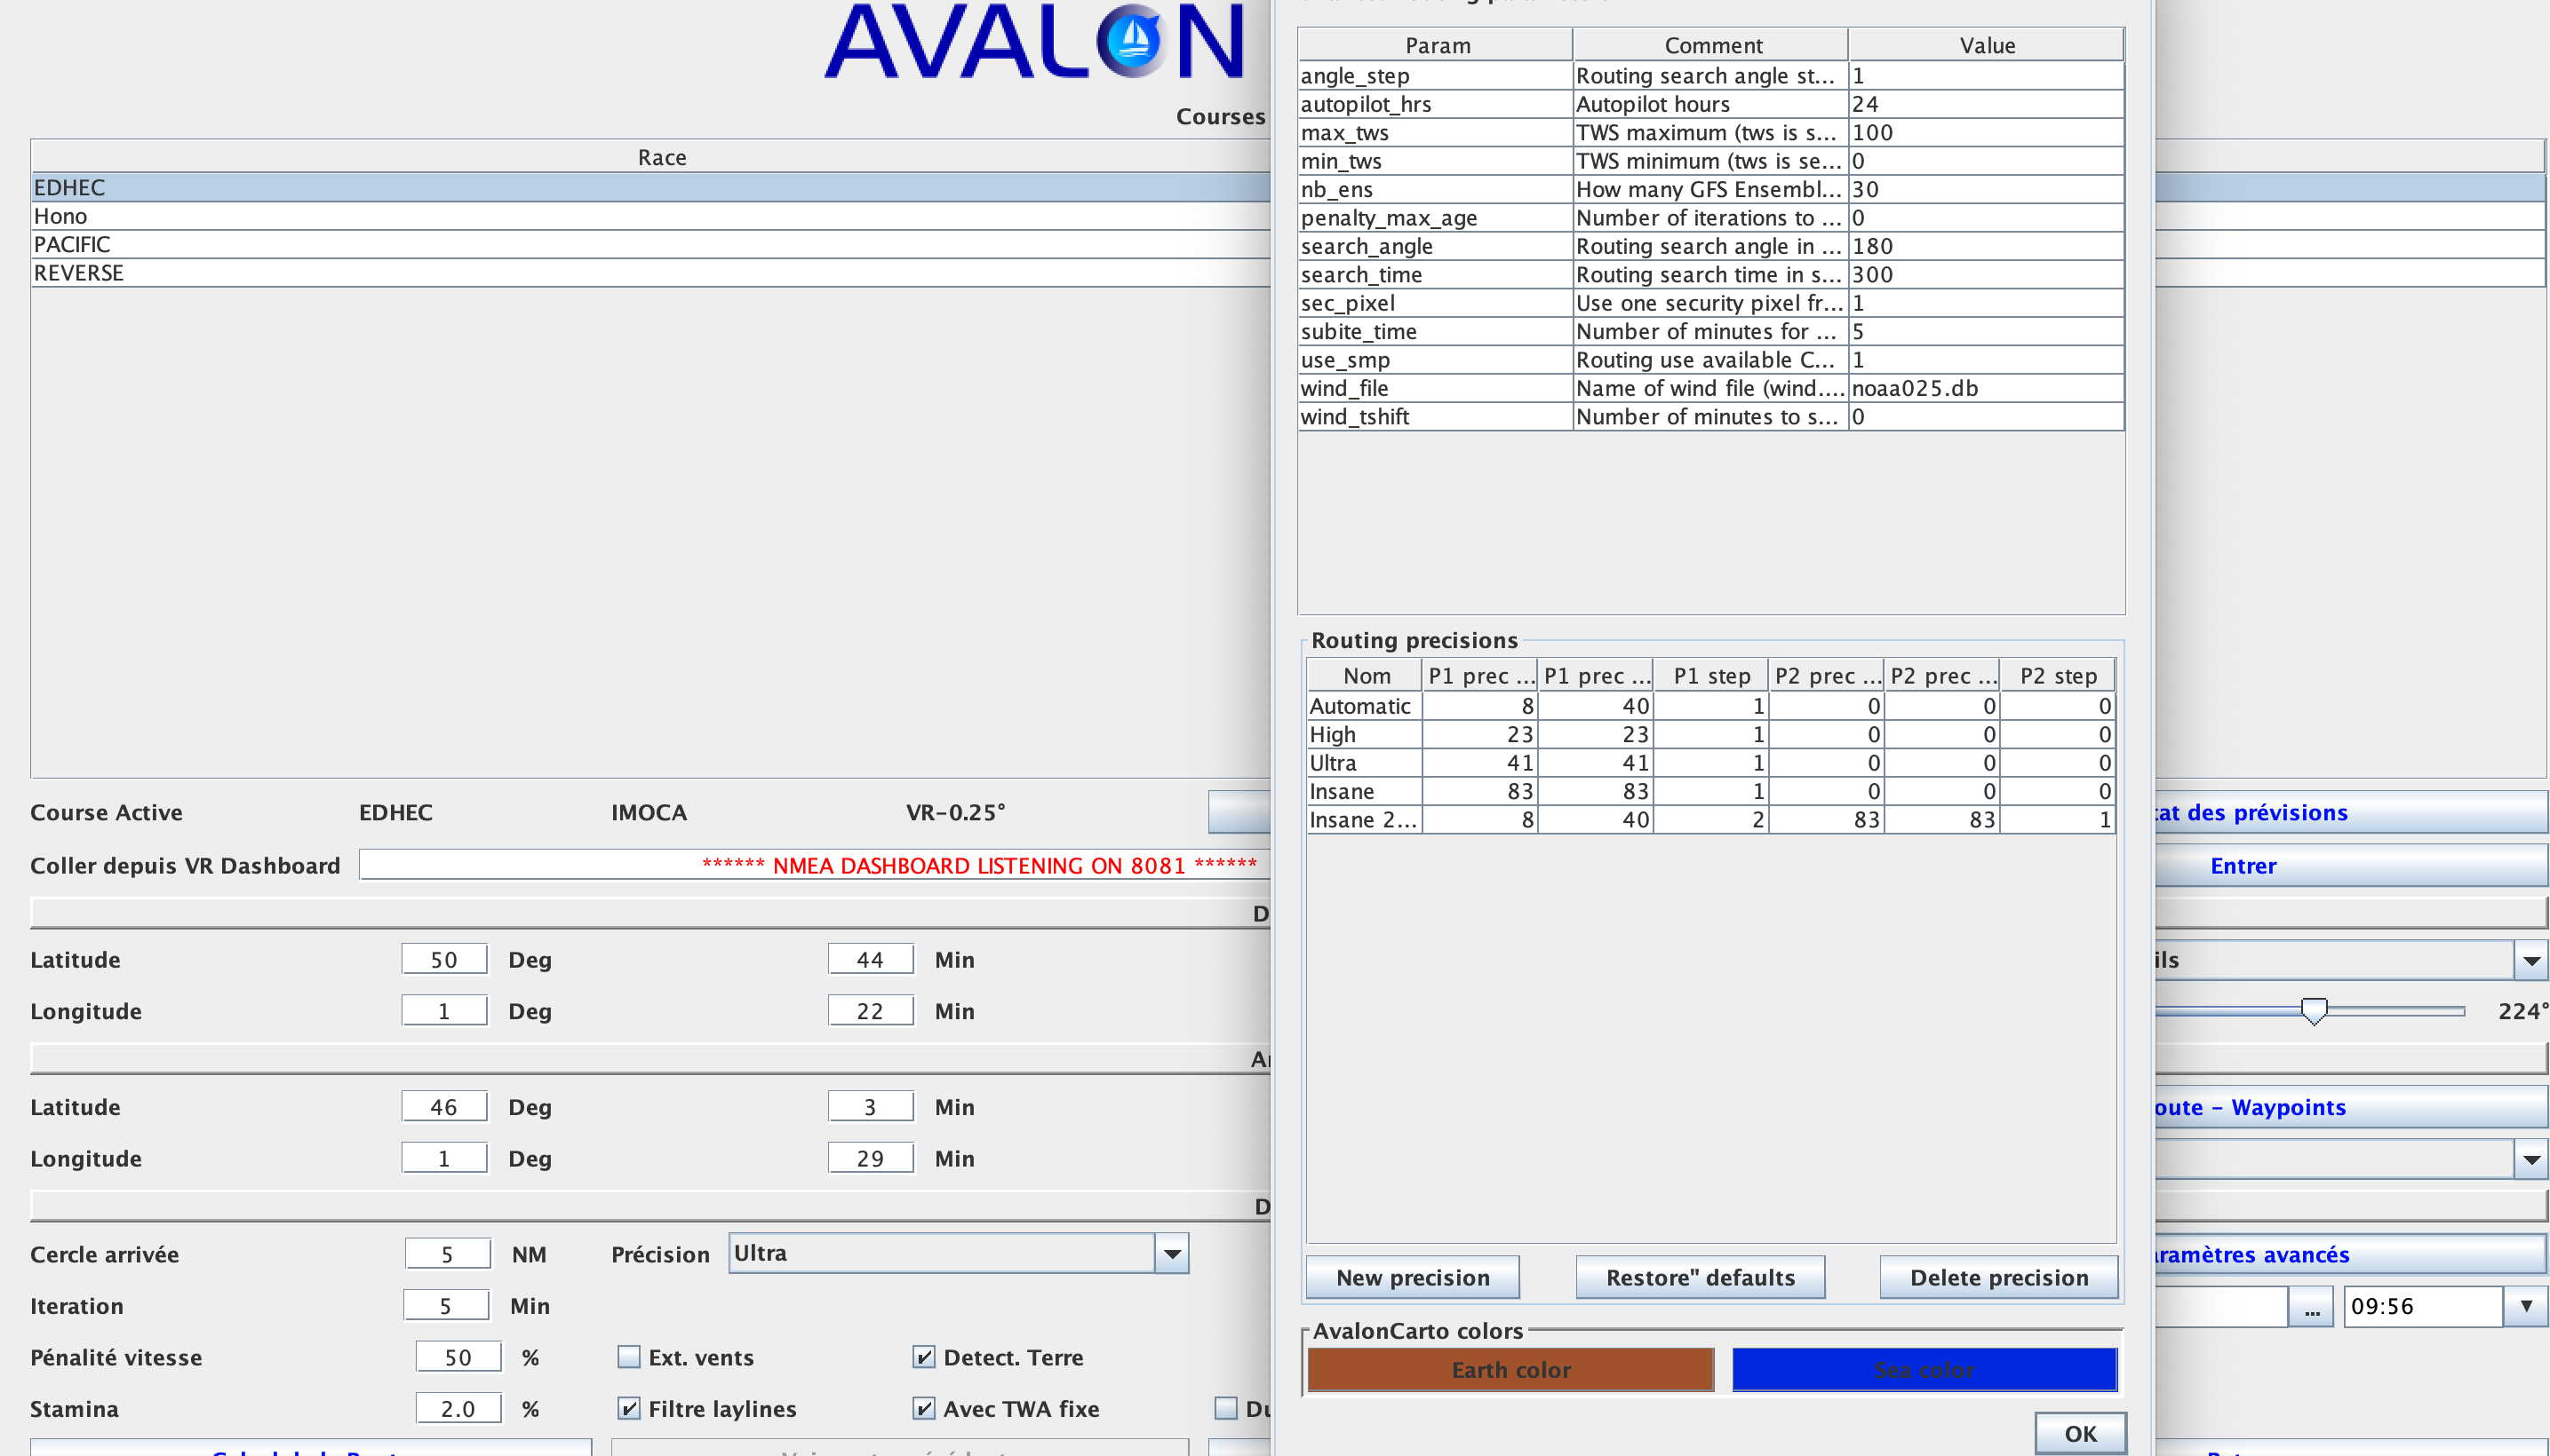Click the Pénalité vitesse percent field
Image resolution: width=2550 pixels, height=1456 pixels.
pyautogui.click(x=458, y=1357)
